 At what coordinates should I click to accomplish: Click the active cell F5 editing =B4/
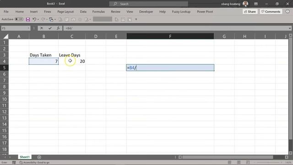click(170, 68)
